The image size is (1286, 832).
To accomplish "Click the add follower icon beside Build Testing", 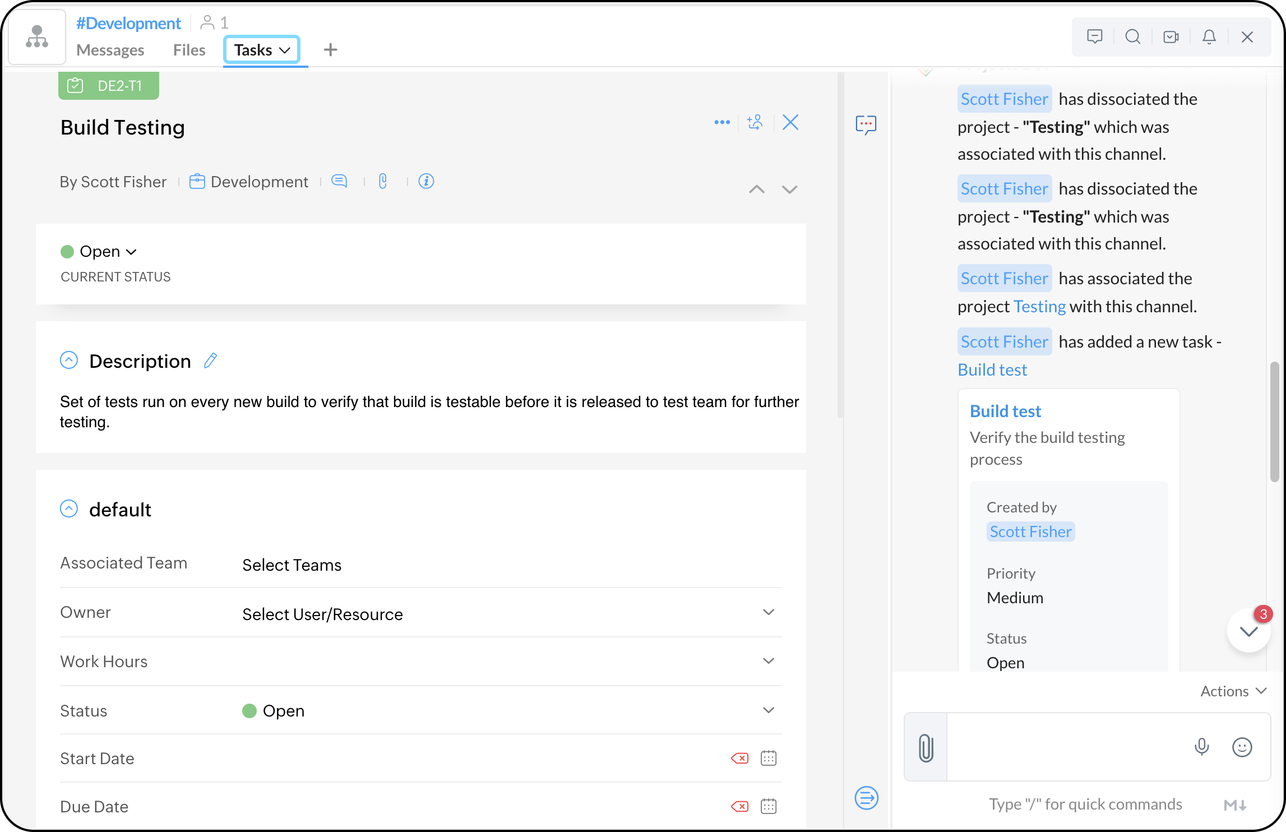I will pyautogui.click(x=755, y=122).
